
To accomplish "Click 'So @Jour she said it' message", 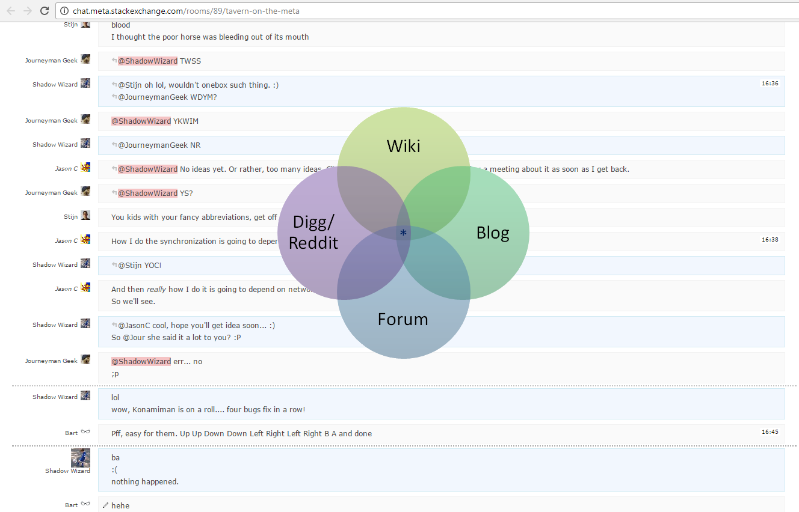I will pyautogui.click(x=176, y=337).
